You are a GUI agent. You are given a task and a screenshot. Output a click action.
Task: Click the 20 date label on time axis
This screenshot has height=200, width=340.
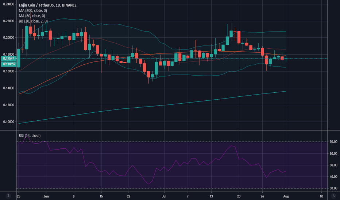point(239,196)
